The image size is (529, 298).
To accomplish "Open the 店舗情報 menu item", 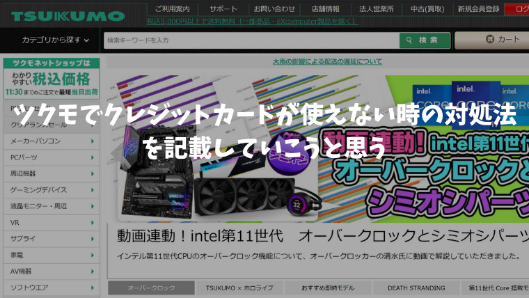I will (325, 9).
